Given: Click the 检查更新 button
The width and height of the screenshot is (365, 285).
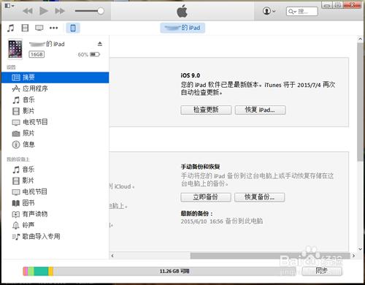Looking at the screenshot, I should (x=206, y=110).
